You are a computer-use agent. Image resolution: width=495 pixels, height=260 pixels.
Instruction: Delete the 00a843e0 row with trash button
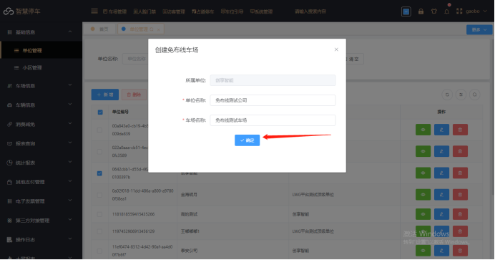[x=460, y=130]
